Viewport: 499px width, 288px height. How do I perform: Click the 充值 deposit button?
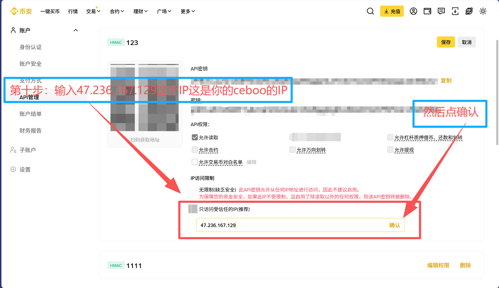coord(392,11)
